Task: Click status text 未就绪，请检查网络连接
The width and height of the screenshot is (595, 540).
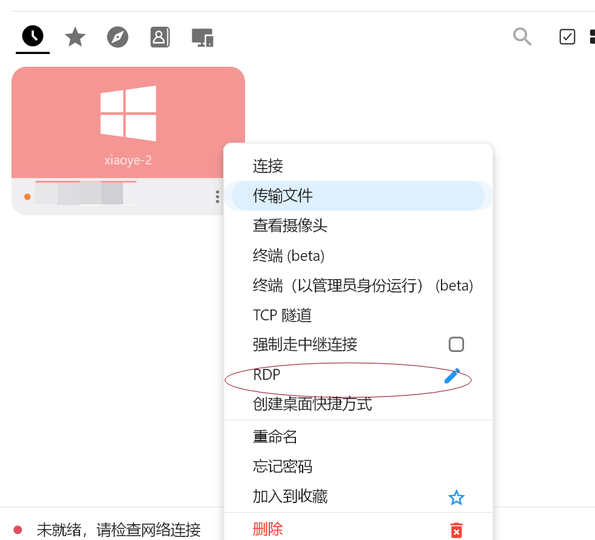Action: [x=118, y=530]
